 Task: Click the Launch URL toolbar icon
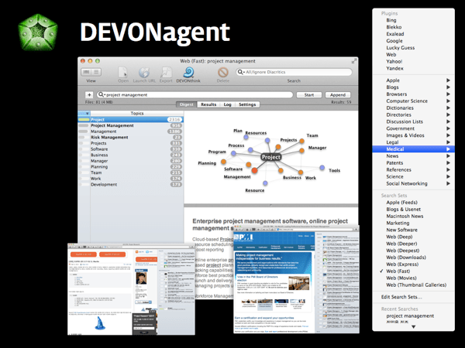tap(143, 71)
